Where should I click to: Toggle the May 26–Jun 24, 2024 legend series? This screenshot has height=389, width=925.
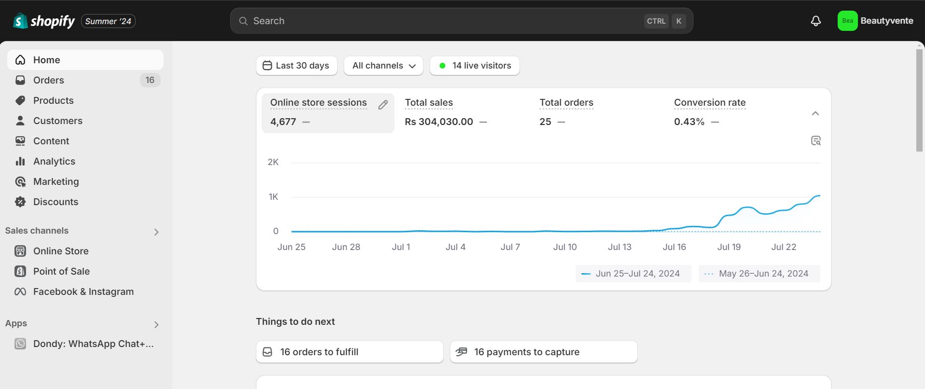759,274
